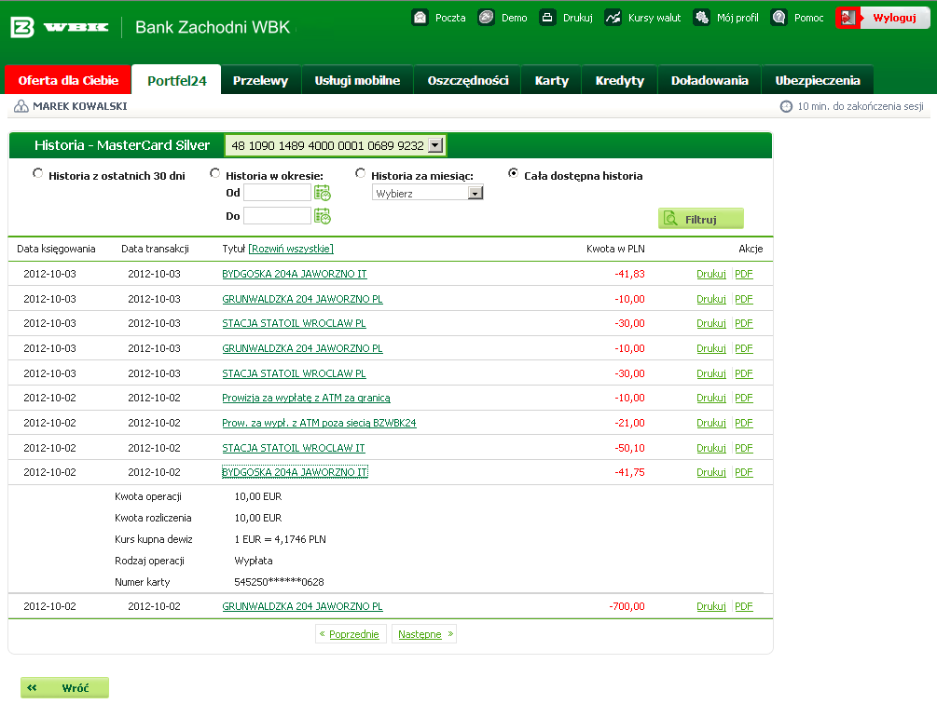Go to Następne page
Image resolution: width=937 pixels, height=704 pixels.
[424, 634]
